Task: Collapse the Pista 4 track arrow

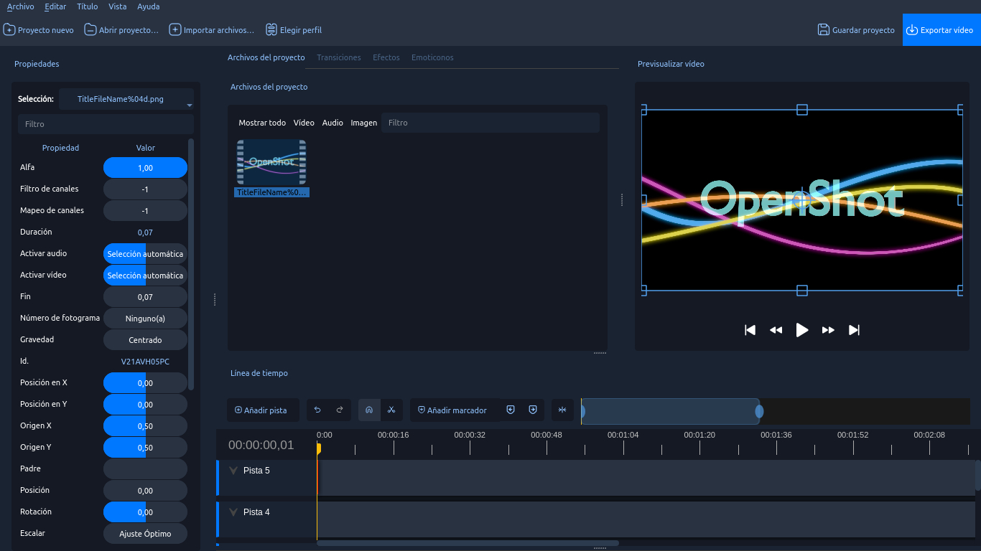Action: click(233, 512)
